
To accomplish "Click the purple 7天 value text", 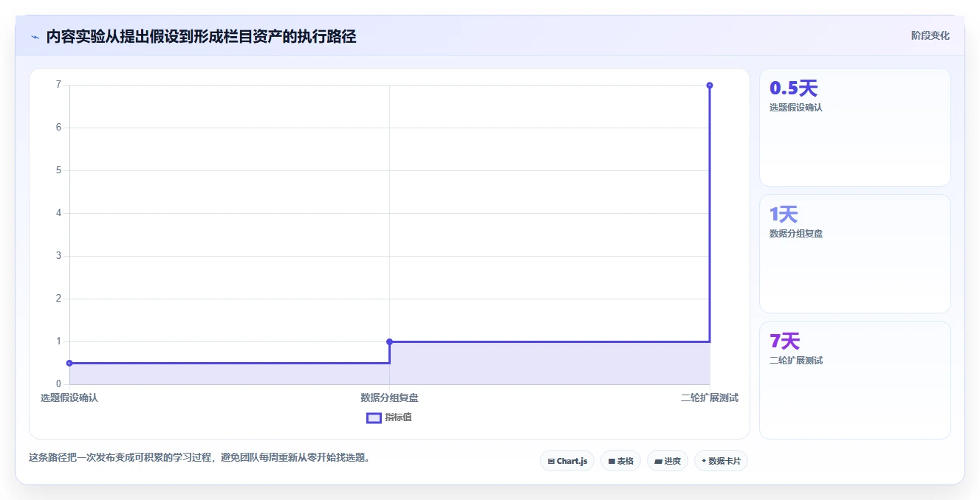I will pos(784,341).
